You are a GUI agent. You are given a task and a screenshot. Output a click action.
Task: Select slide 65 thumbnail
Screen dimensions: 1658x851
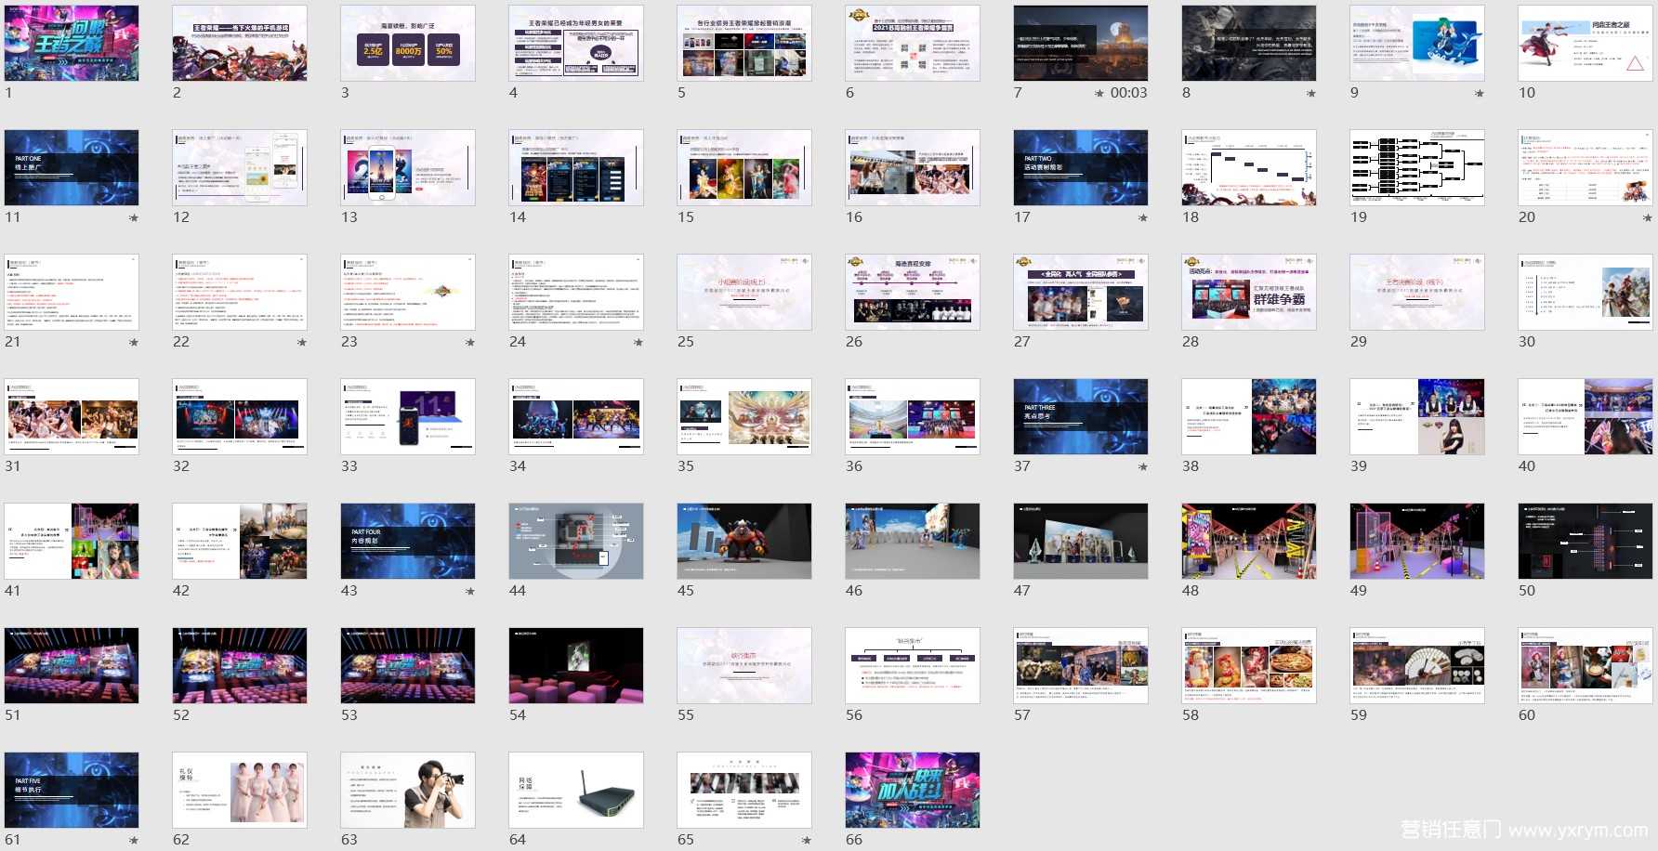(744, 791)
